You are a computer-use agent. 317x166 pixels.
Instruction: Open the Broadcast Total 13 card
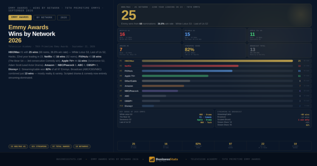[x=279, y=50]
